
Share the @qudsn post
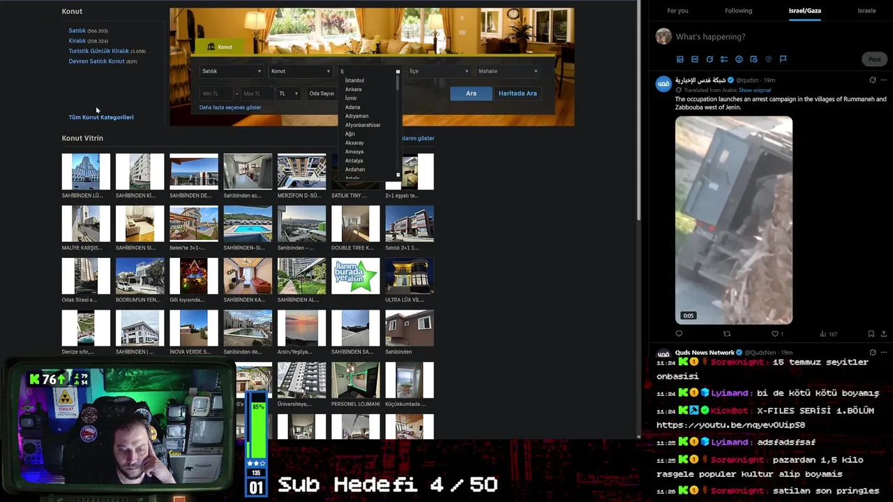coord(883,334)
